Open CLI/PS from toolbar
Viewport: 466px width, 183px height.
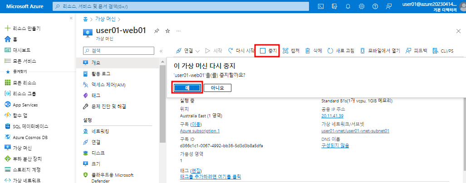point(443,51)
